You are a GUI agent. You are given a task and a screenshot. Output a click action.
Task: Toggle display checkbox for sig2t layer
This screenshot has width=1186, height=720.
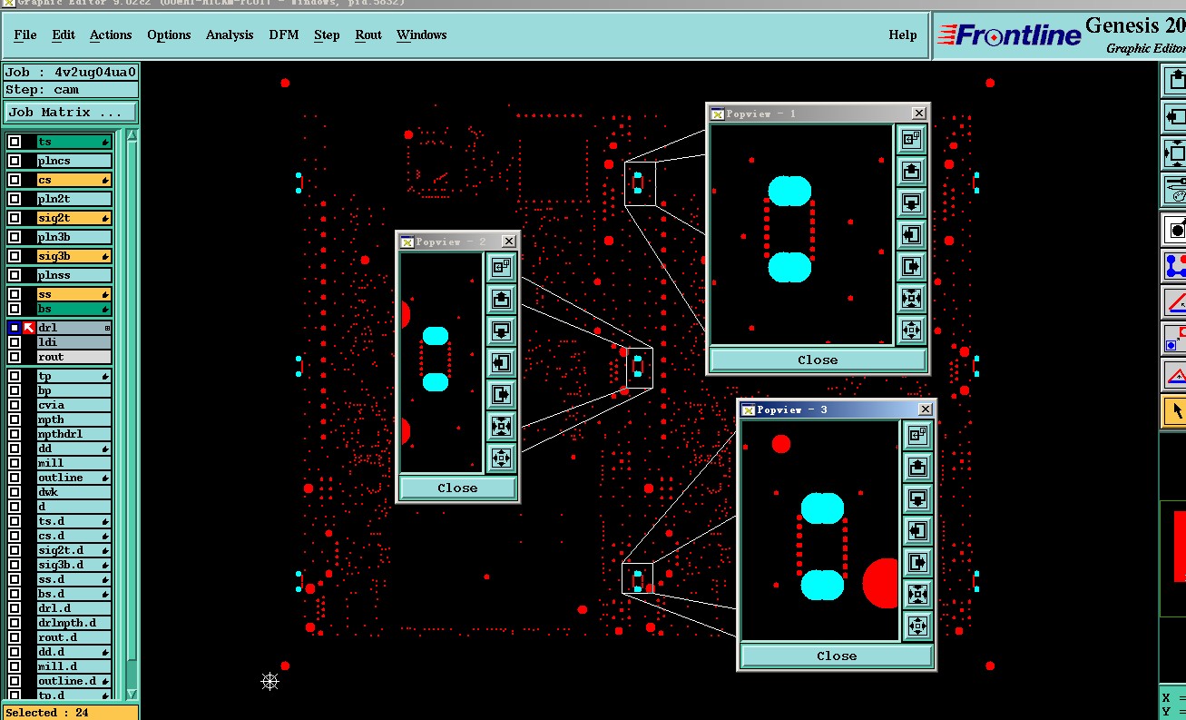click(x=15, y=218)
